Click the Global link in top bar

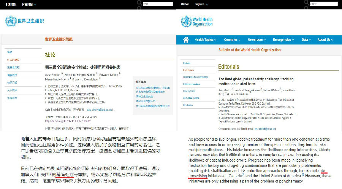coord(185,4)
